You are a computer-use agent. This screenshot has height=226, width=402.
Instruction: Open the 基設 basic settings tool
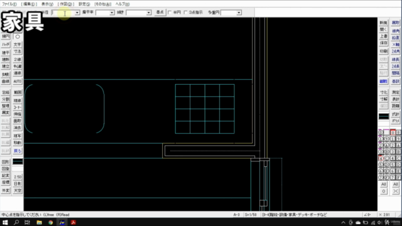pos(396,82)
